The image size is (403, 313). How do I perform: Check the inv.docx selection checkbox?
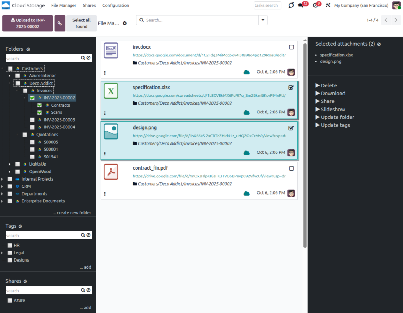pos(291,47)
